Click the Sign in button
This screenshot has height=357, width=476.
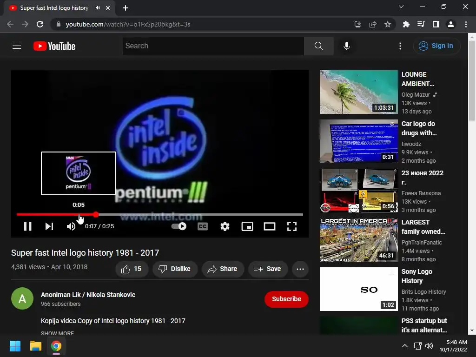click(x=436, y=46)
